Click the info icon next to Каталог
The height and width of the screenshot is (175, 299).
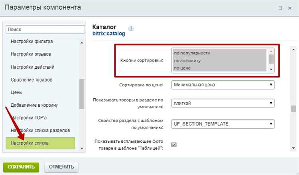tap(131, 28)
